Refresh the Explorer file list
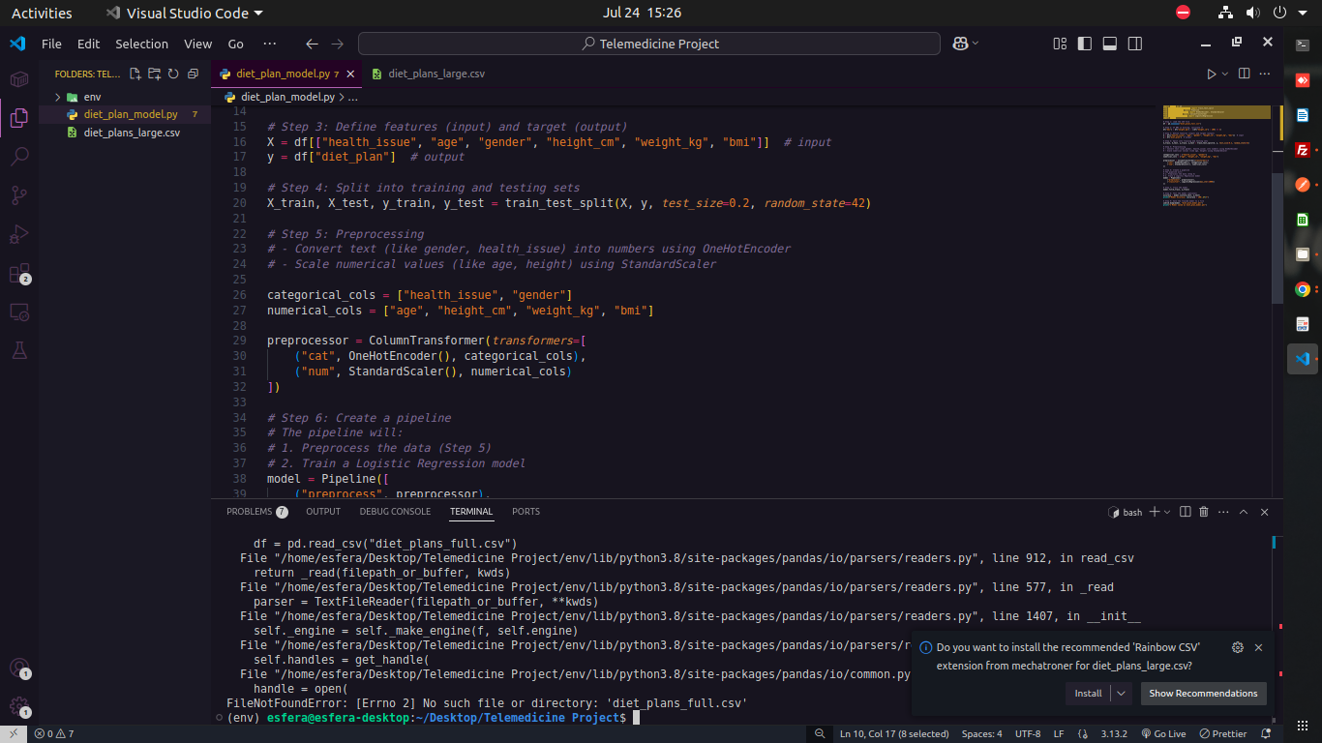Viewport: 1322px width, 743px height. pyautogui.click(x=173, y=74)
